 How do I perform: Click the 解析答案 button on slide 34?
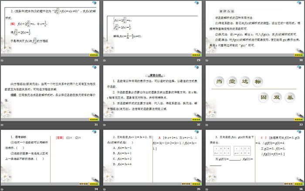(84, 184)
